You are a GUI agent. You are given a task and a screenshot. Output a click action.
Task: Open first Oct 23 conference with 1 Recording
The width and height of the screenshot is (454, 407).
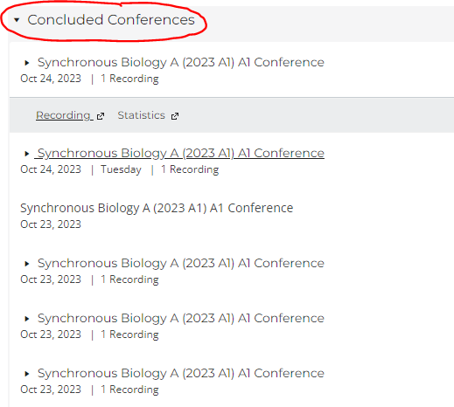[x=181, y=264]
